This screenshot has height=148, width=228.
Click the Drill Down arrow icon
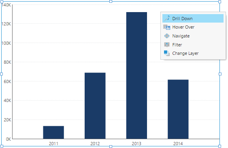(x=167, y=19)
